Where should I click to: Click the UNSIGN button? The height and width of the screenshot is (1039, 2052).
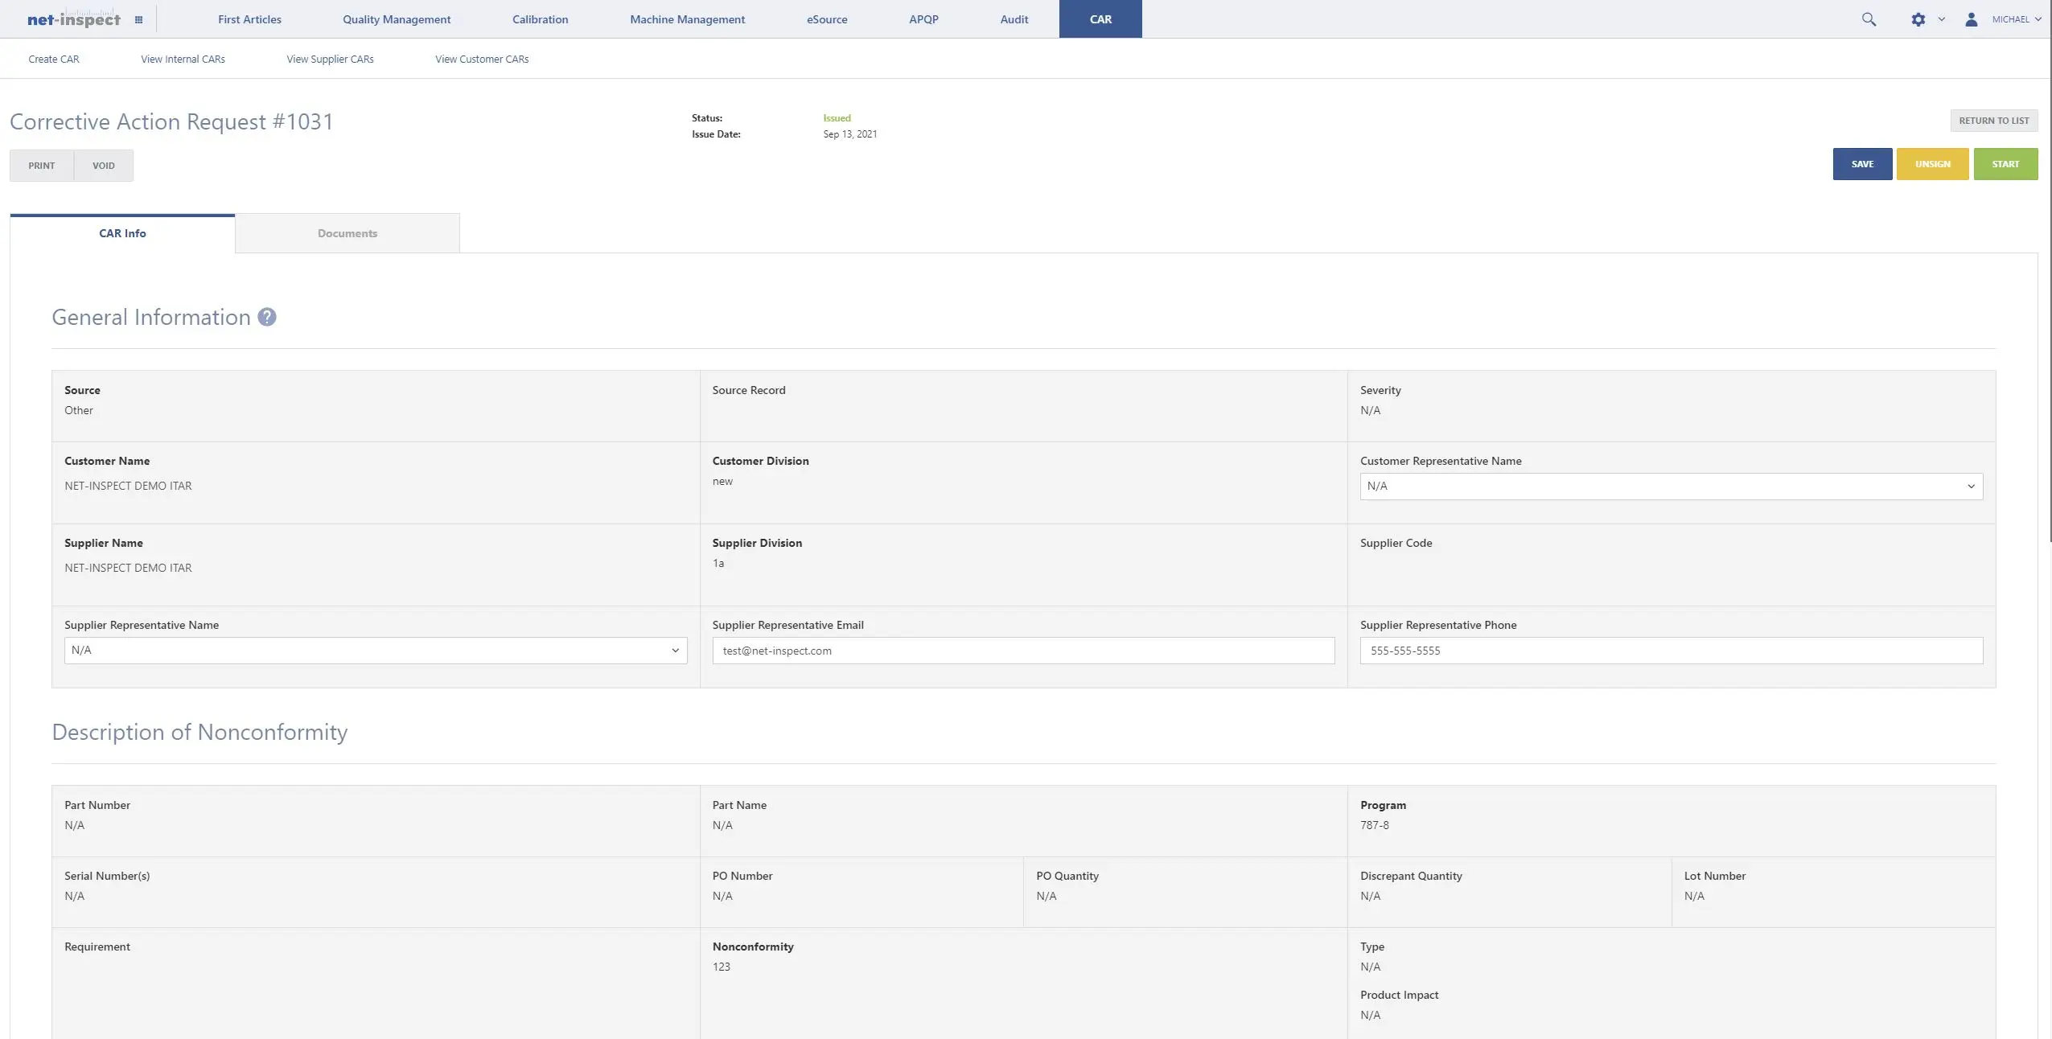(x=1933, y=163)
